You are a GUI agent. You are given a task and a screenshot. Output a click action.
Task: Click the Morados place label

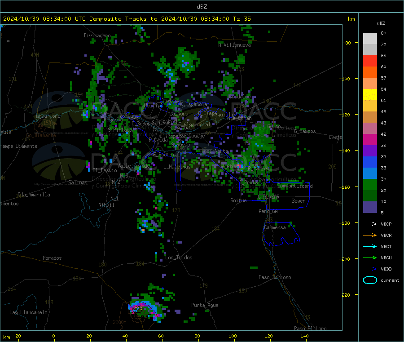pyautogui.click(x=52, y=258)
